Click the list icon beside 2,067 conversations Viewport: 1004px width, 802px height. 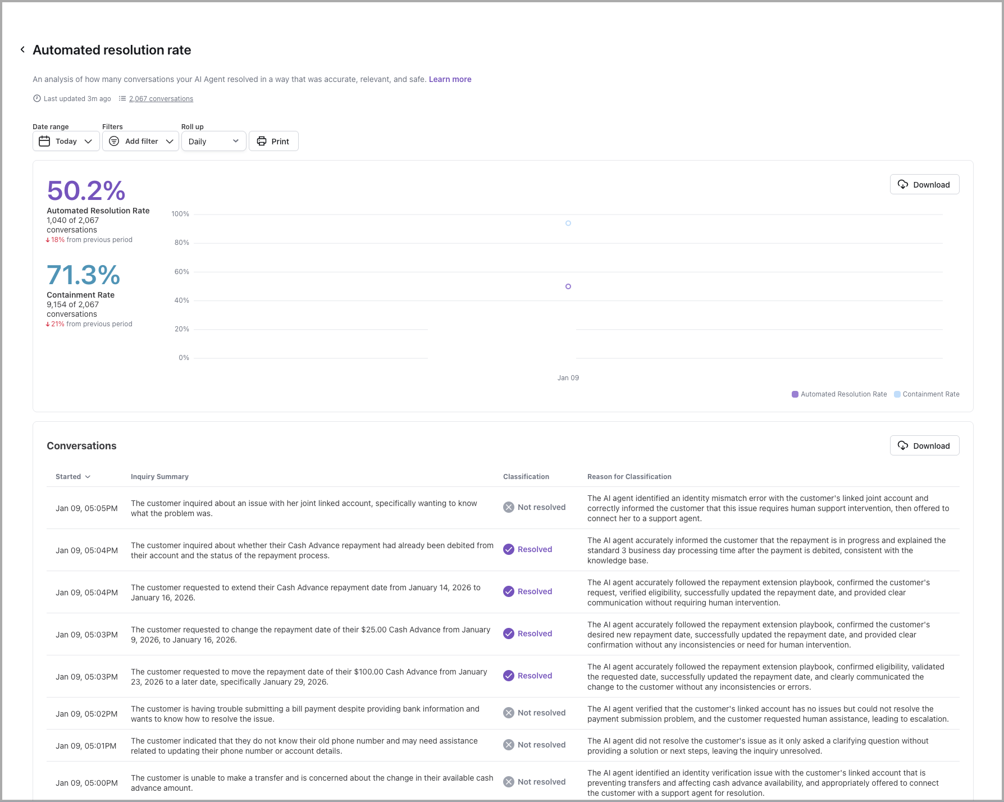122,98
